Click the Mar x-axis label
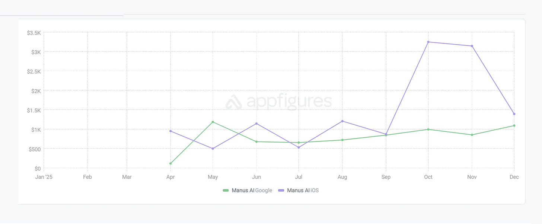The width and height of the screenshot is (542, 224). (x=127, y=177)
